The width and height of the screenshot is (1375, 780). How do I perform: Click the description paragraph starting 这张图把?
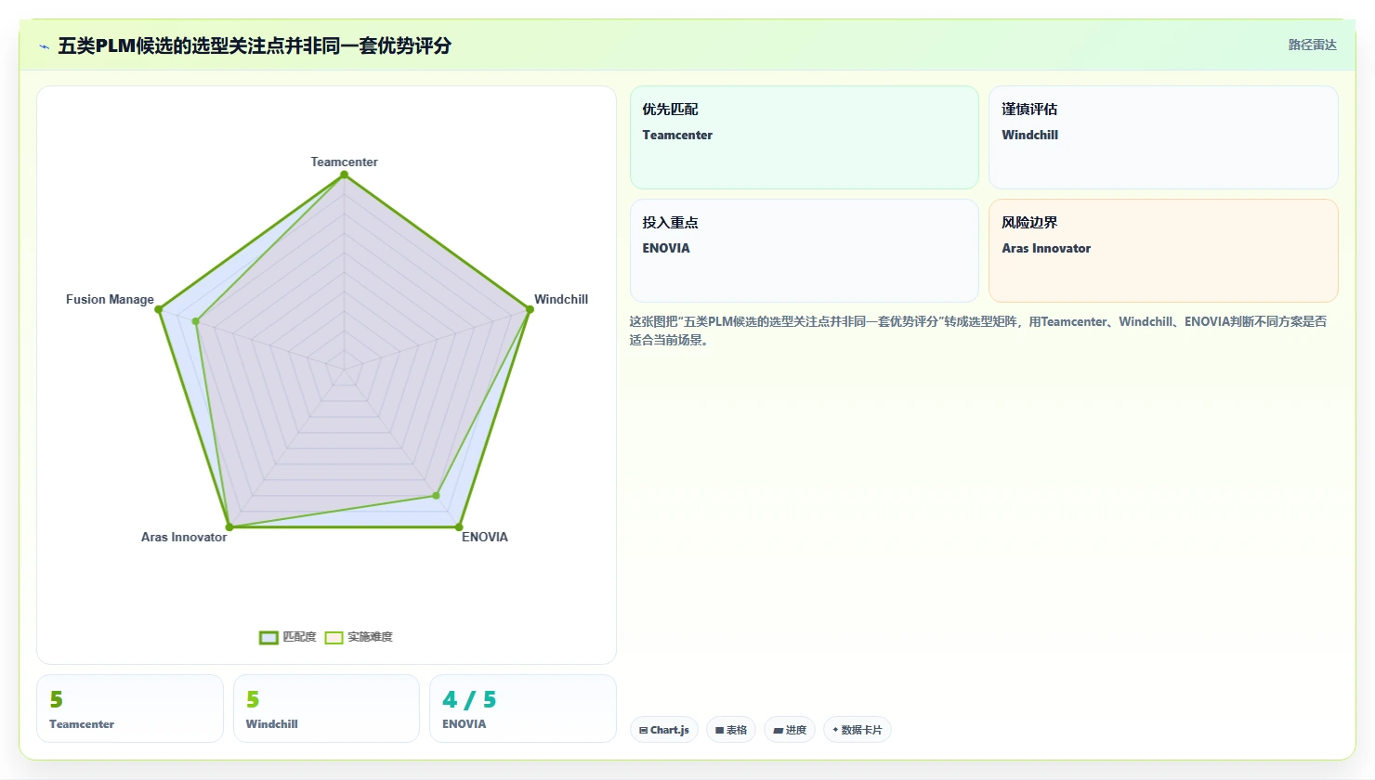click(x=978, y=331)
